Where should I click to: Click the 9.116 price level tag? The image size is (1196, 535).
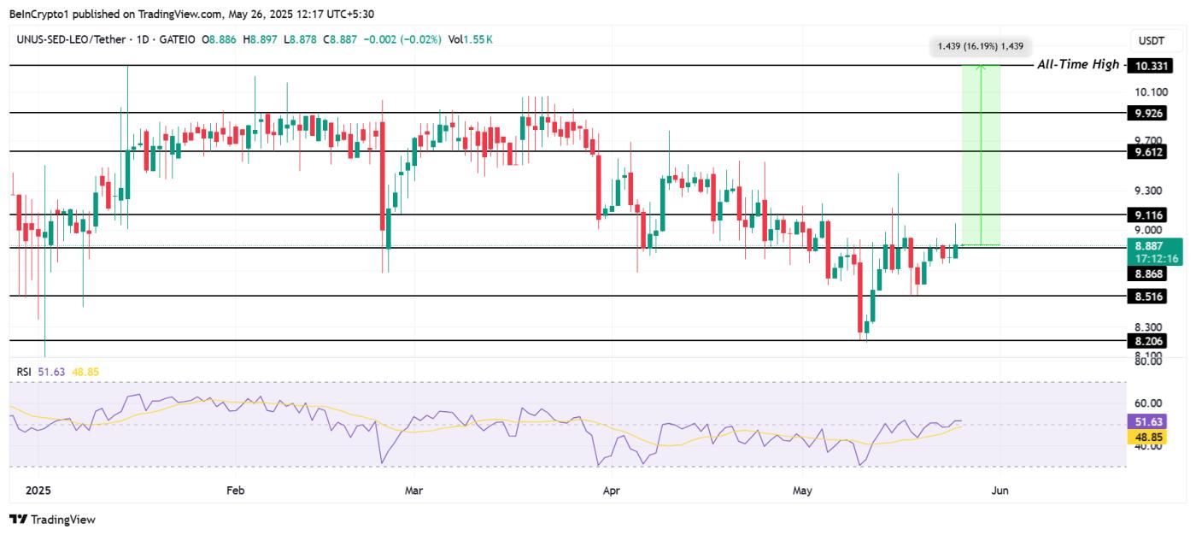(1149, 214)
